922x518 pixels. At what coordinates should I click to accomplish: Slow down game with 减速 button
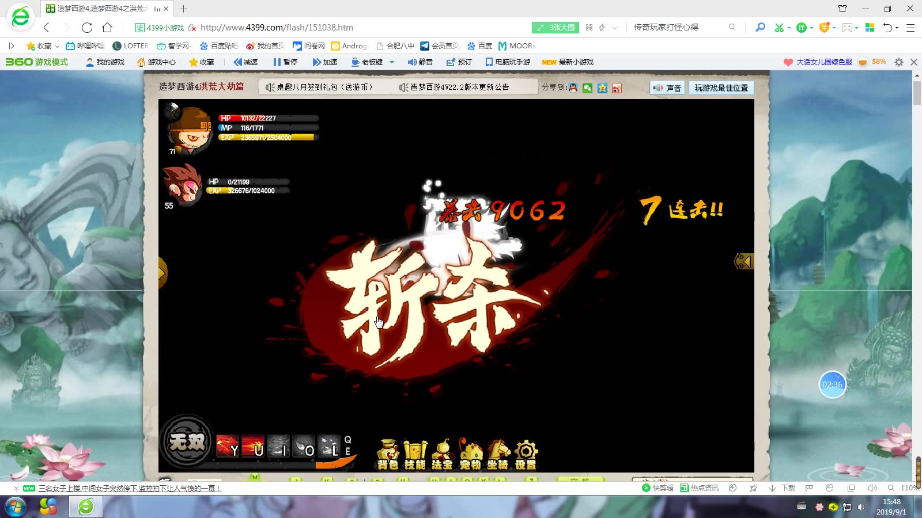245,62
